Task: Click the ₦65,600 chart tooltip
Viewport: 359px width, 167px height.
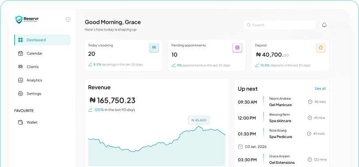Action: click(x=199, y=120)
